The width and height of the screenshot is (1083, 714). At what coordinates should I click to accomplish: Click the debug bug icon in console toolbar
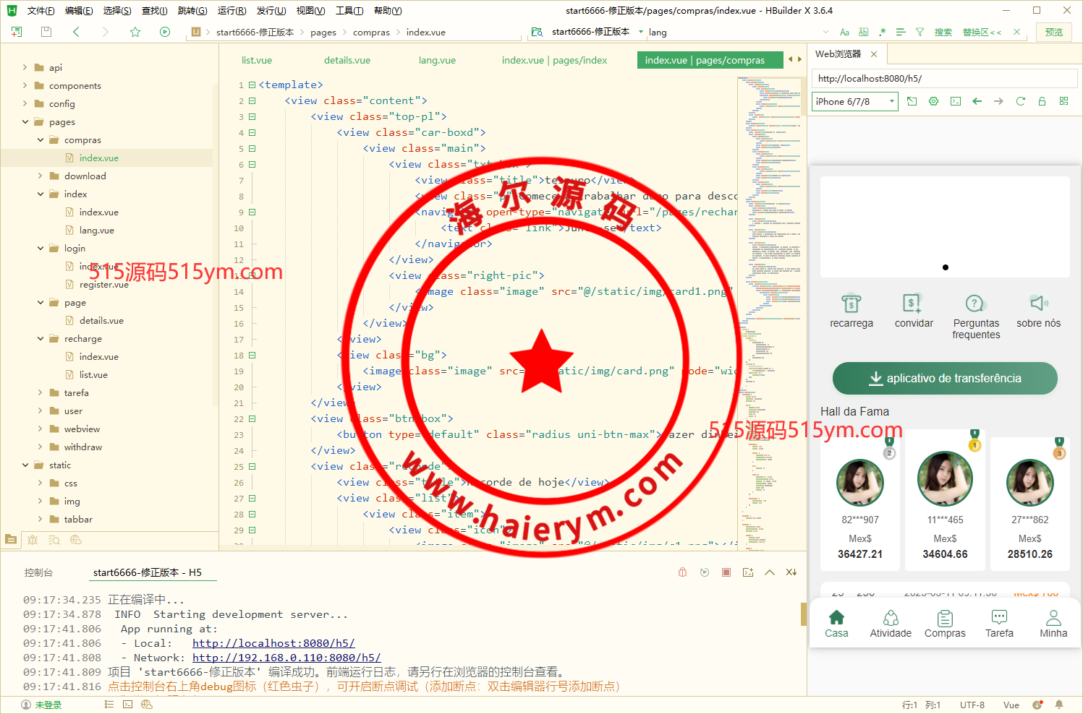(682, 572)
